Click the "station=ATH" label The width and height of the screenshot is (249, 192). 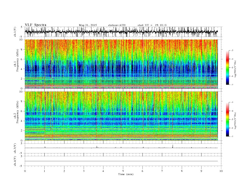[x=117, y=25]
